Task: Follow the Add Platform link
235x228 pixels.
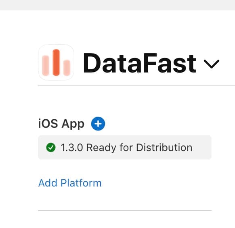Action: tap(70, 183)
